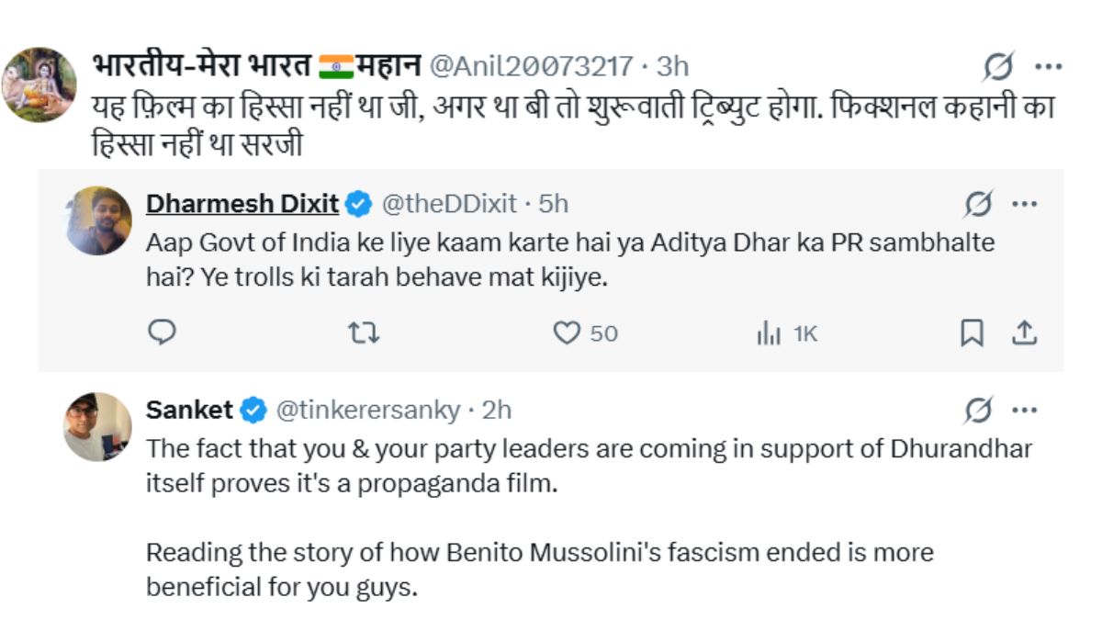Click the @tinkerersanky handle

pyautogui.click(x=367, y=409)
